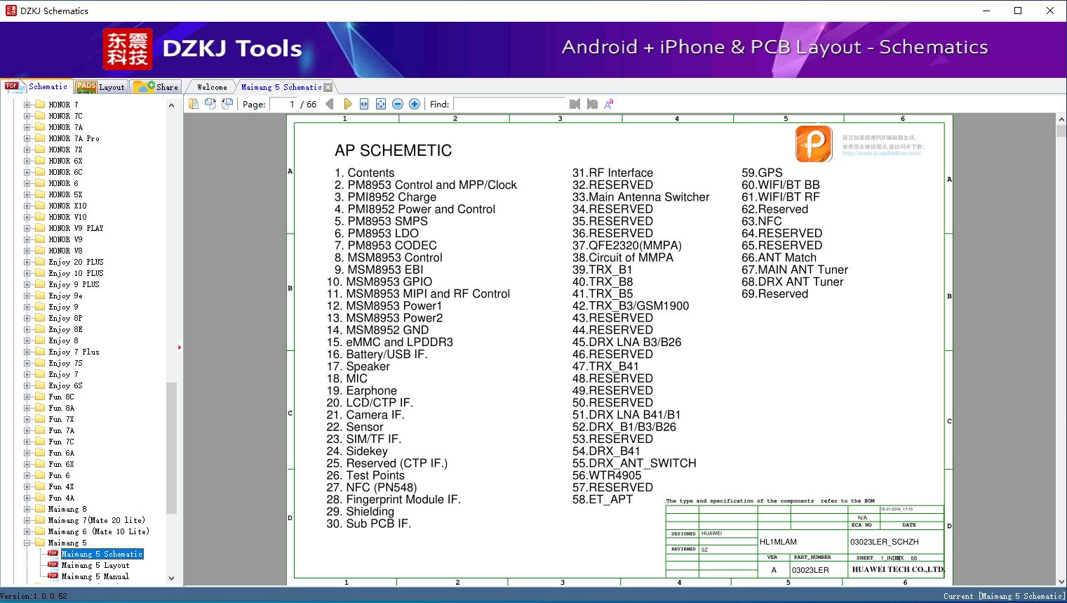This screenshot has width=1067, height=603.
Task: Select the Enjoy 6S tree item
Action: (x=65, y=385)
